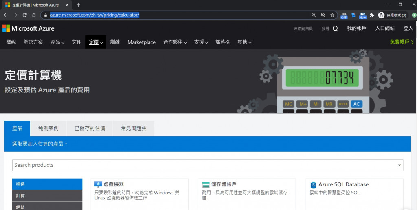The image size is (417, 210).
Task: Open the blue flag extension icon
Action: pyautogui.click(x=353, y=15)
